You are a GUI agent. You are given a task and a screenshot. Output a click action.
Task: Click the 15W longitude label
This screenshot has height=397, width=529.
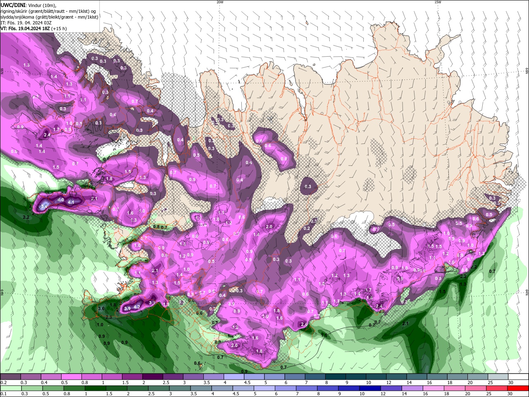pos(438,2)
